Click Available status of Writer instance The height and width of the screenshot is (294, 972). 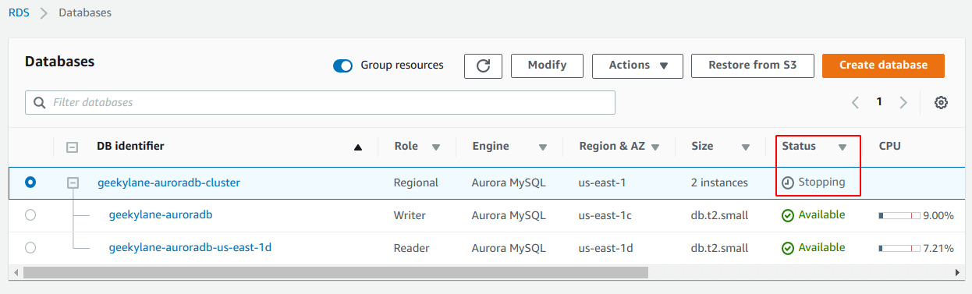814,214
